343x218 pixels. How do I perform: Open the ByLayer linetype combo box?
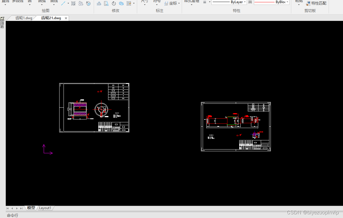tap(229, 2)
